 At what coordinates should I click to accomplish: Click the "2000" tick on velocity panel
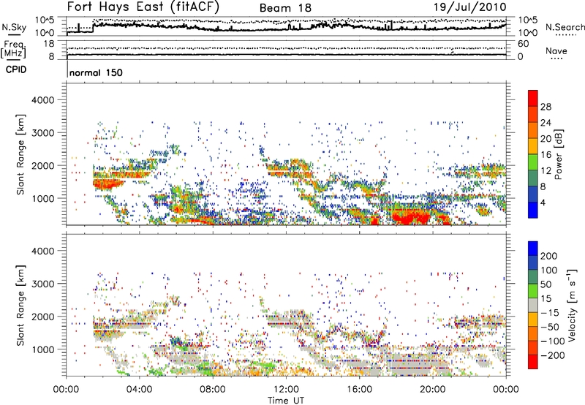42,317
